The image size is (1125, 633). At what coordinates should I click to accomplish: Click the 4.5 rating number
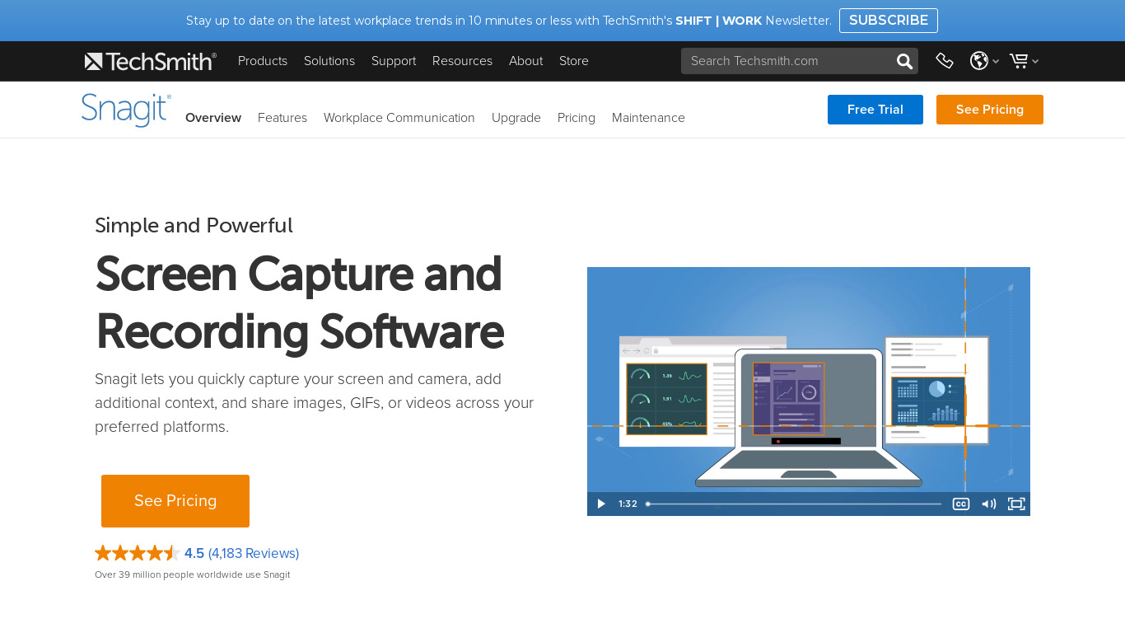[x=194, y=553]
